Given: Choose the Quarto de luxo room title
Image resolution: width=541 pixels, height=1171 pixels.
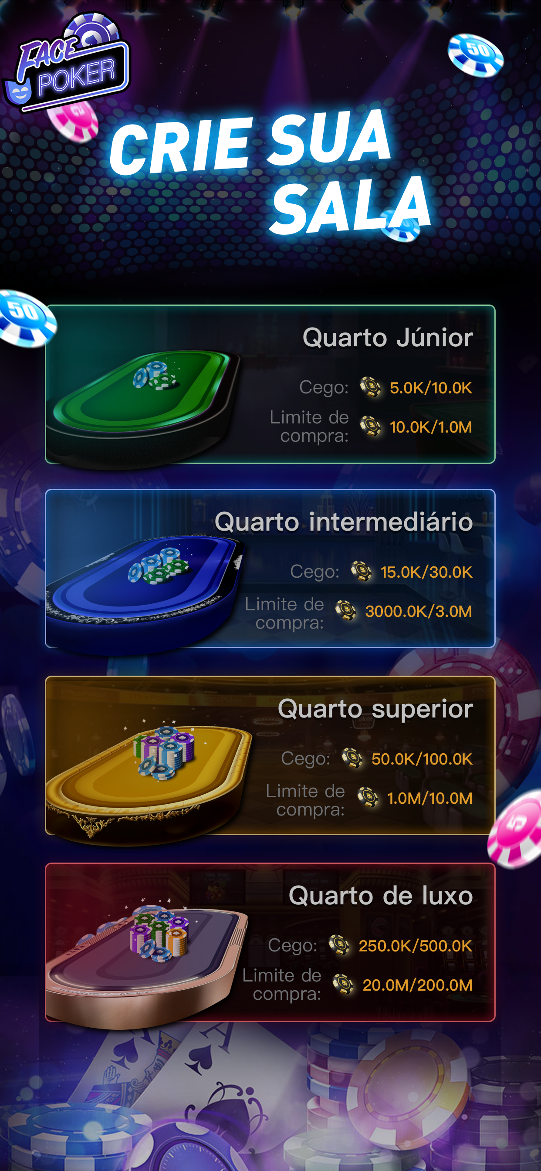Looking at the screenshot, I should (381, 896).
